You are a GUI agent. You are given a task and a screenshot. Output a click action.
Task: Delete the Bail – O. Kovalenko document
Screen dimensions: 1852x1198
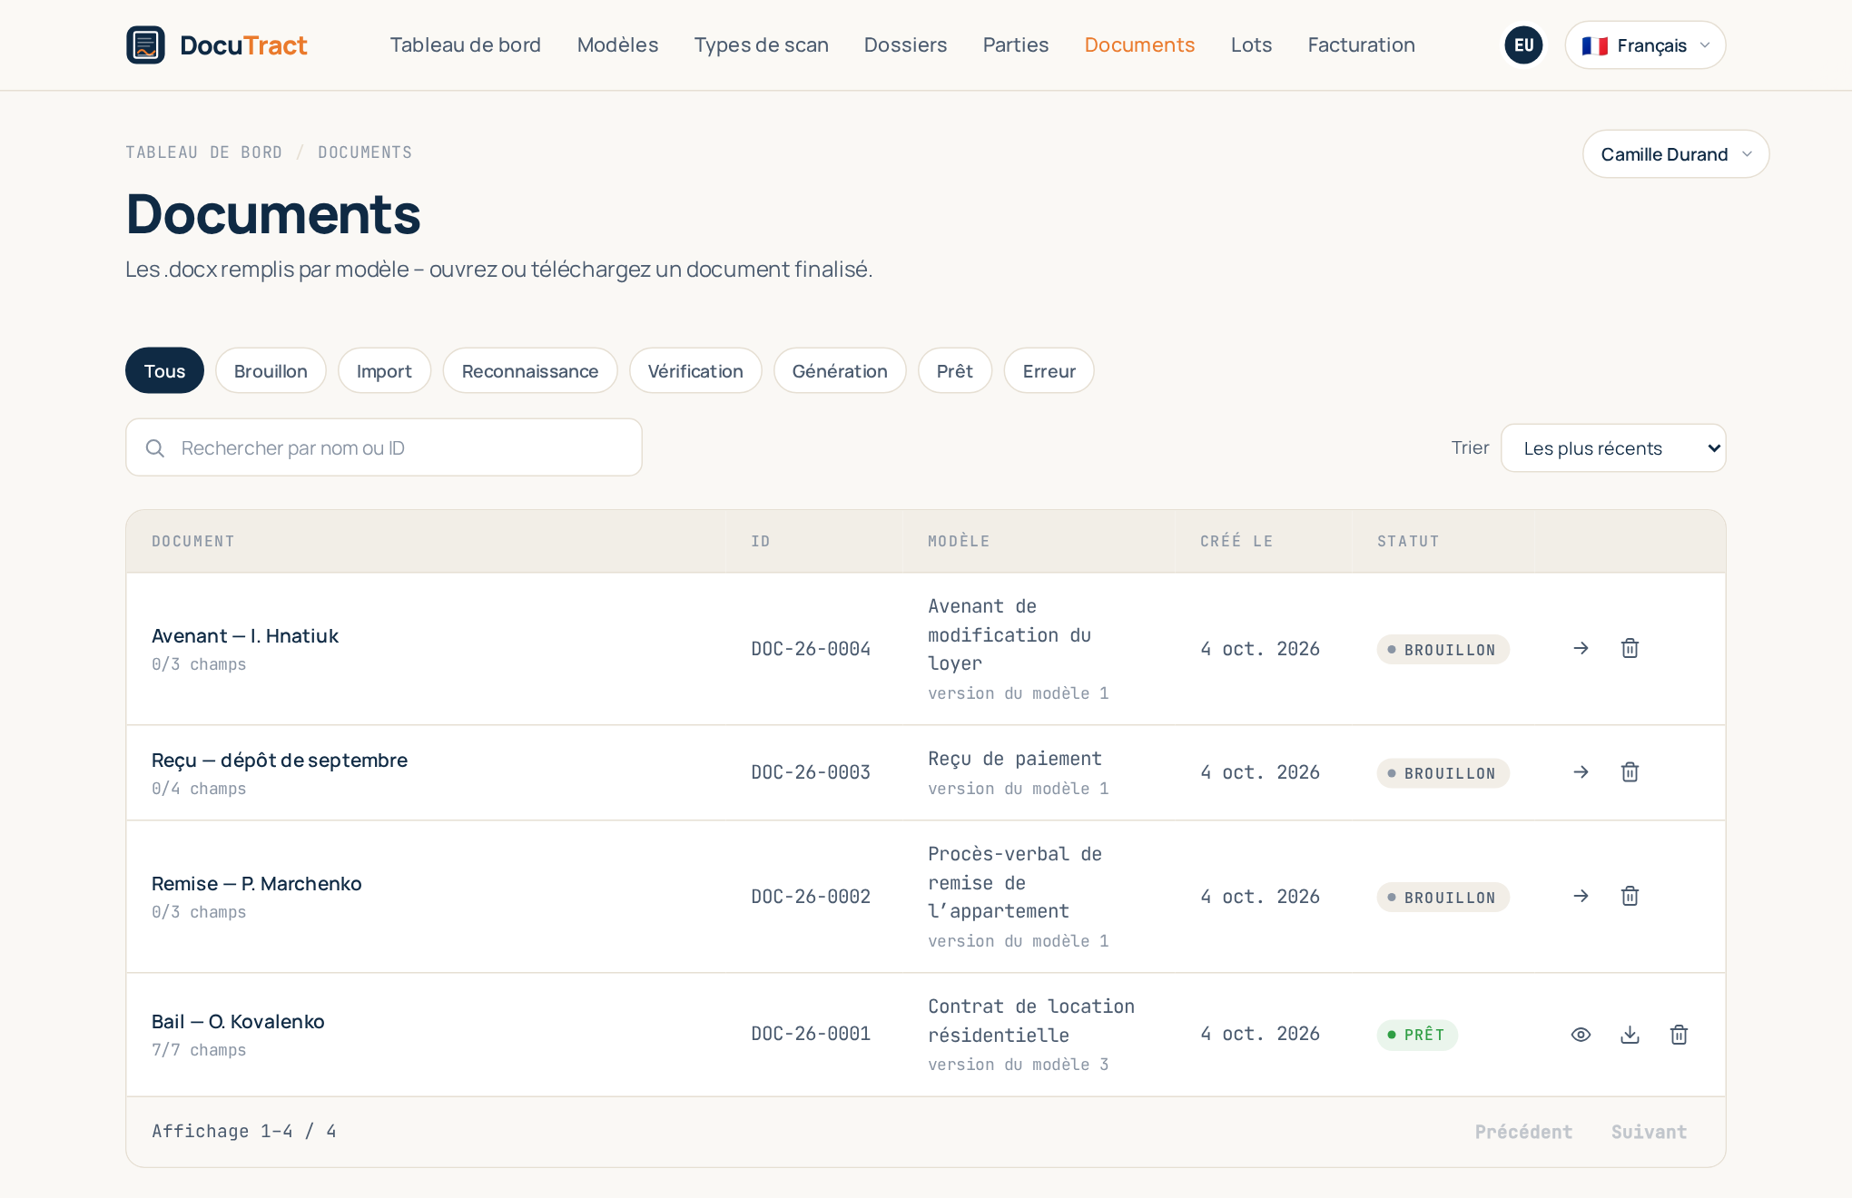[x=1679, y=1035]
